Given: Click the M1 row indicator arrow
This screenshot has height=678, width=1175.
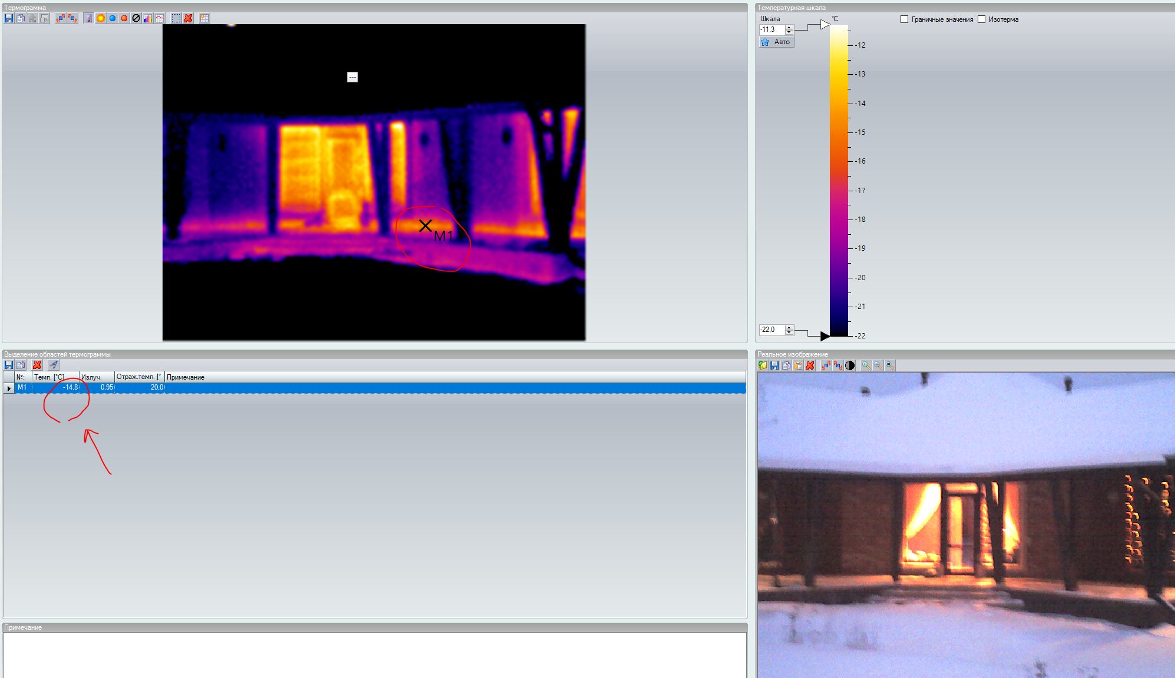Looking at the screenshot, I should [x=9, y=388].
